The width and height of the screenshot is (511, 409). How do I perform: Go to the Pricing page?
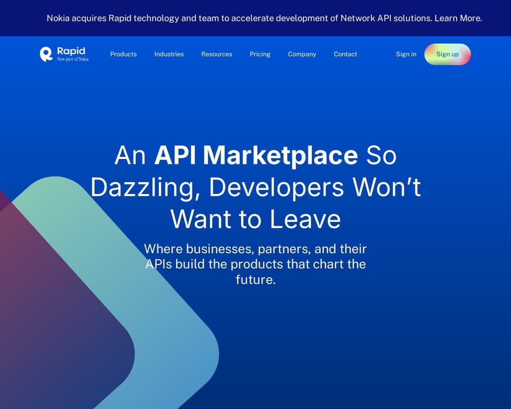(260, 54)
